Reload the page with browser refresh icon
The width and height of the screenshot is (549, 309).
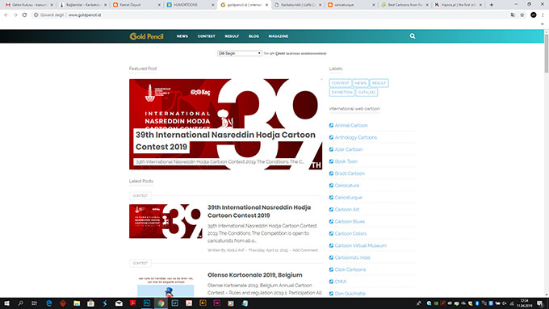(x=24, y=15)
